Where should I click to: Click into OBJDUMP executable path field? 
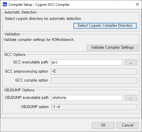[87, 98]
